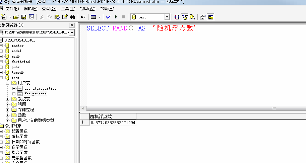Expand the Northwind database node
Image resolution: width=306 pixels, height=163 pixels.
point(1,62)
